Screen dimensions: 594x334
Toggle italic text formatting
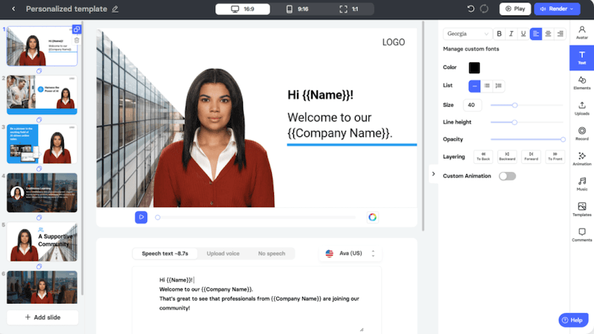point(511,33)
